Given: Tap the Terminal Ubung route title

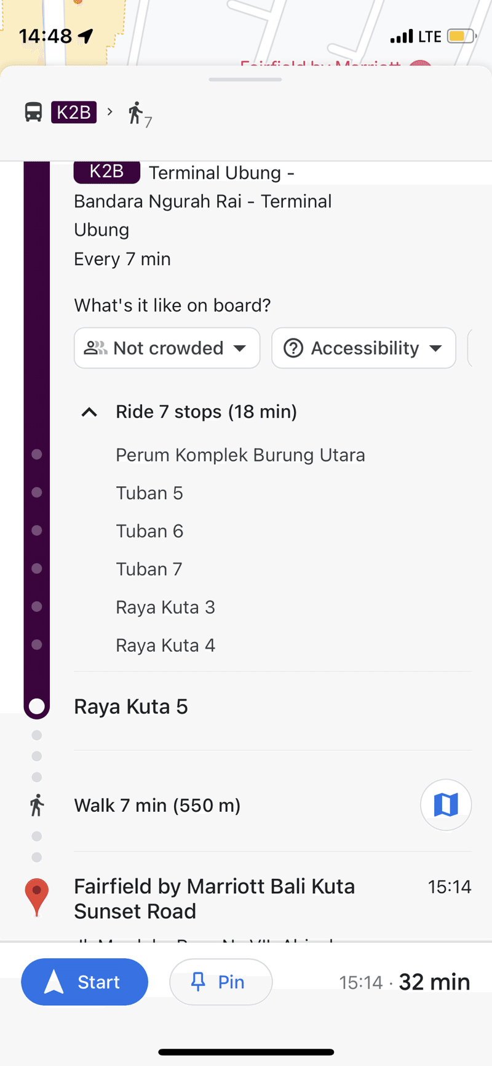Looking at the screenshot, I should coord(221,173).
